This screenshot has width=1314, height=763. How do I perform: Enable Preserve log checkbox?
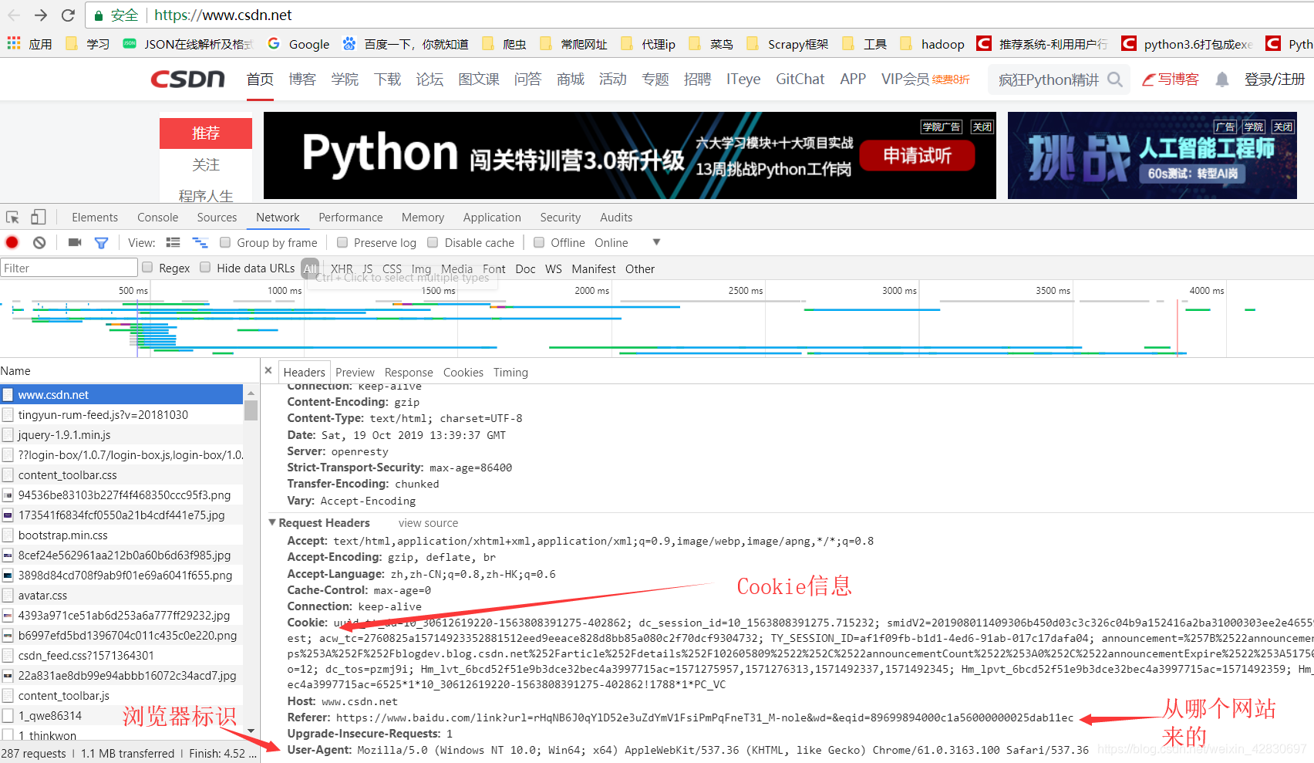342,242
